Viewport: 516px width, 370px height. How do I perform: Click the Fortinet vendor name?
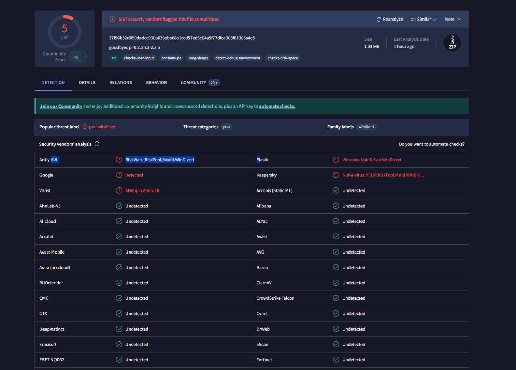click(x=264, y=360)
